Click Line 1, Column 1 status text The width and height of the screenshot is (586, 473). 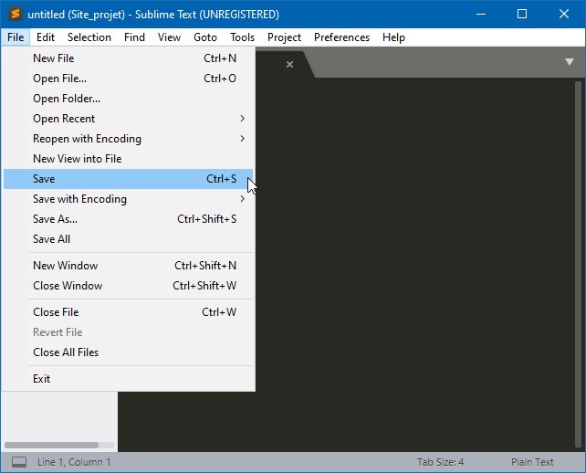click(74, 462)
